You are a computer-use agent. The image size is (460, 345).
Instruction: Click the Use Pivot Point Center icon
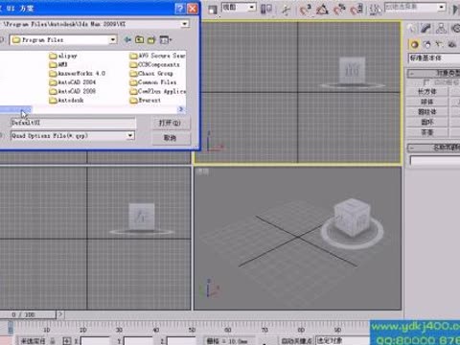[266, 10]
